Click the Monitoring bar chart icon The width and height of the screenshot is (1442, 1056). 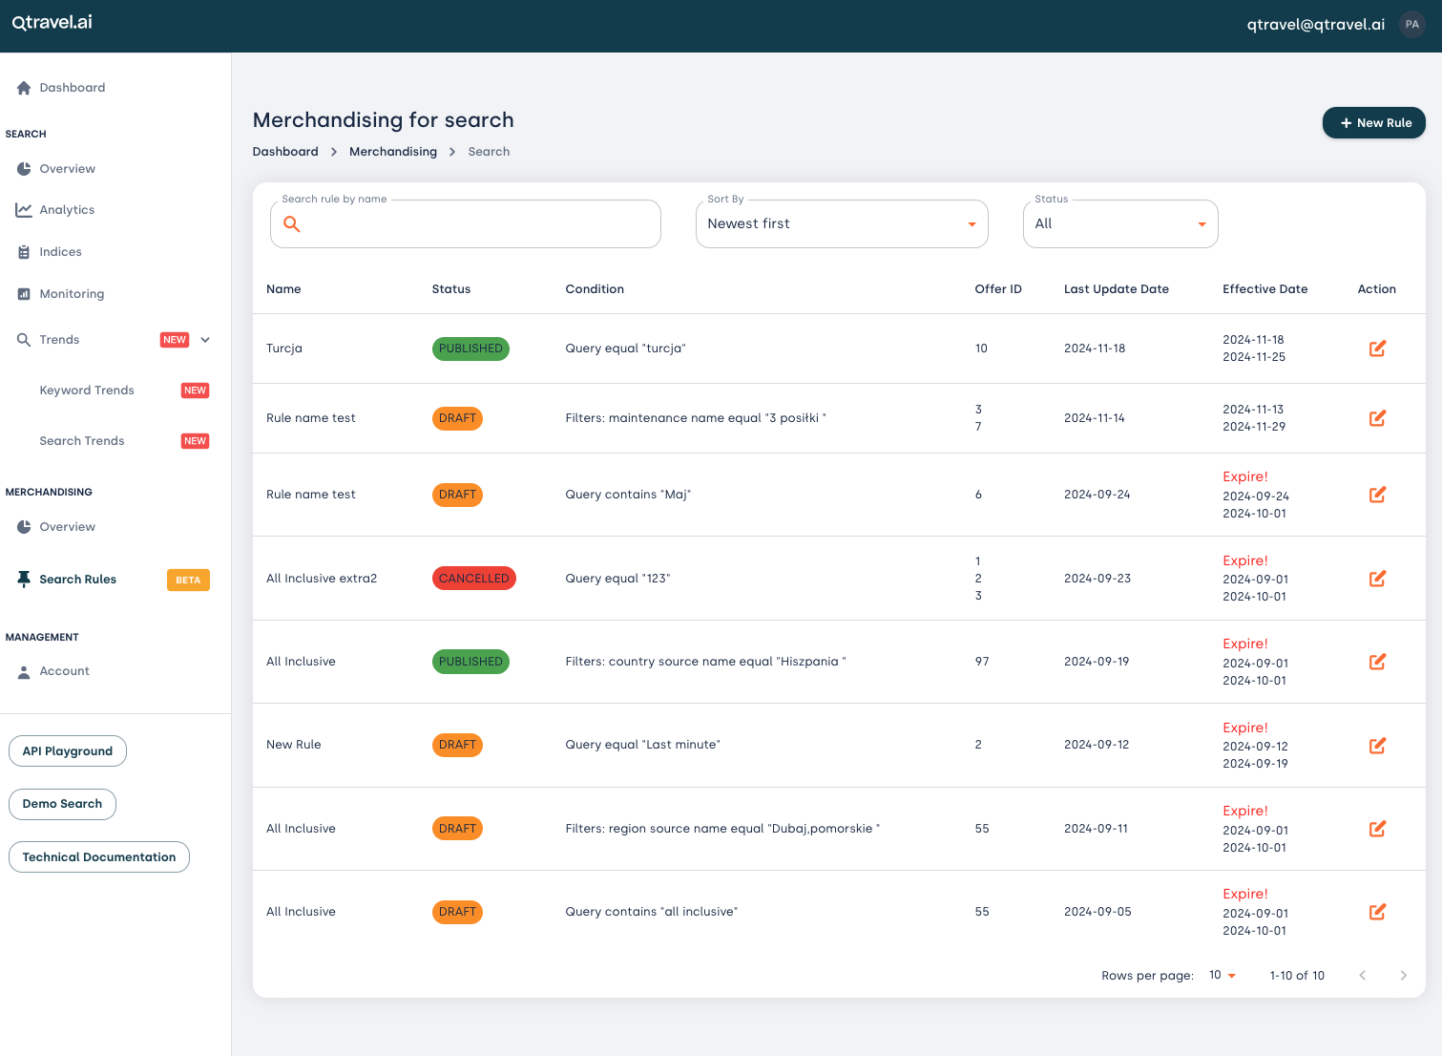(24, 294)
